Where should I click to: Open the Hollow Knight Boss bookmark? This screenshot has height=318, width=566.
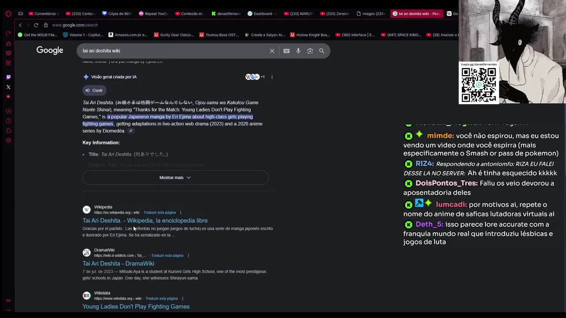pyautogui.click(x=310, y=35)
